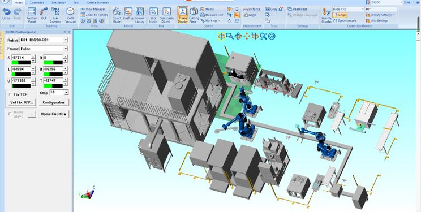Click the Select Model icon
Viewport: 421px width, 212px height.
coord(117,15)
